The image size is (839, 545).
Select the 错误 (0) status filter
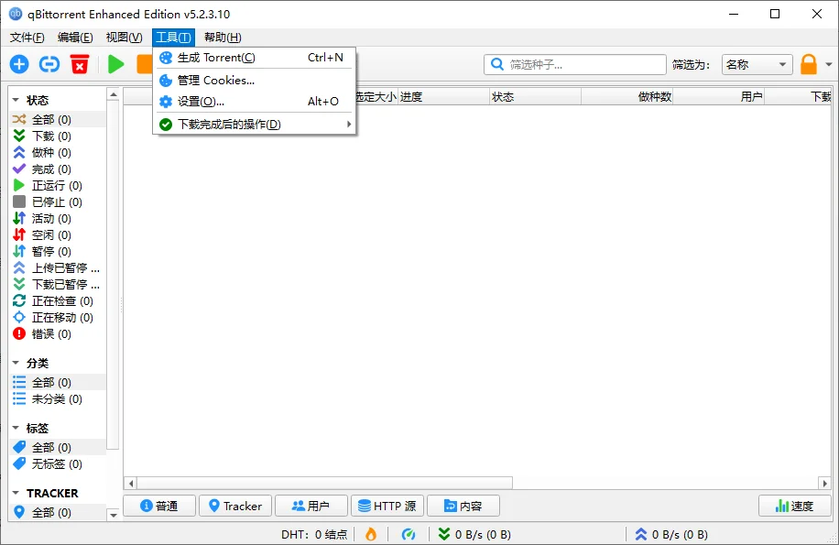tap(58, 333)
